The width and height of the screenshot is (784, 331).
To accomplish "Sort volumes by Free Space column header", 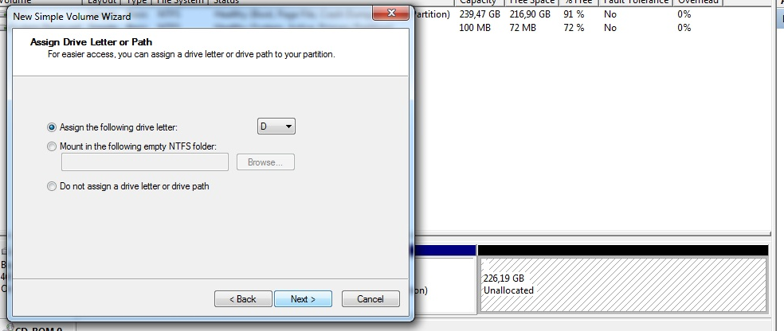I will coord(531,2).
